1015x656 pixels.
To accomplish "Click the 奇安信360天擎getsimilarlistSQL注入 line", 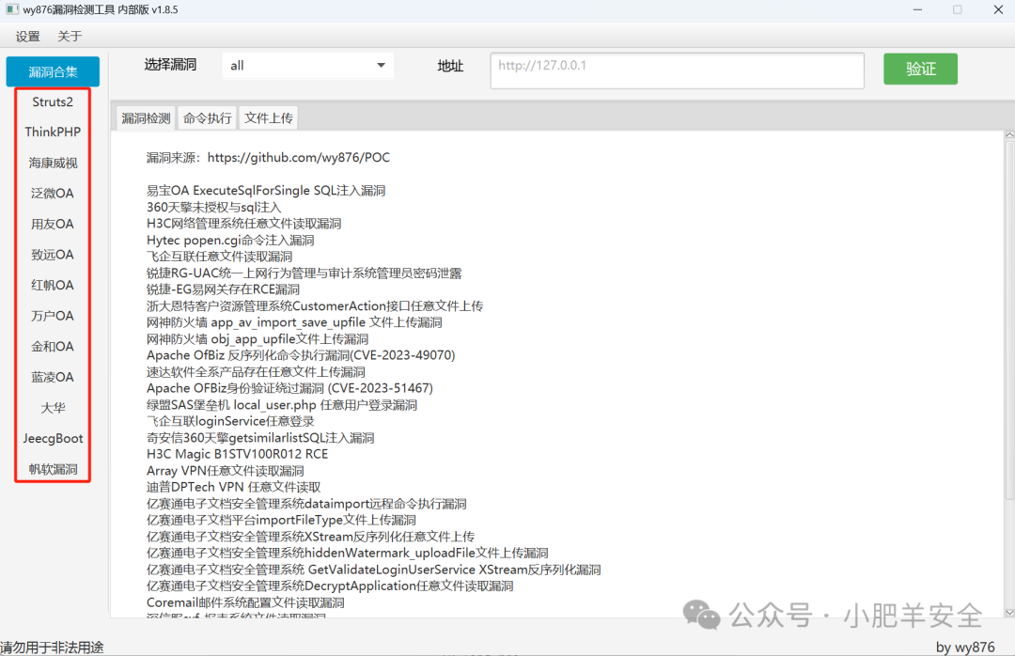I will (260, 438).
